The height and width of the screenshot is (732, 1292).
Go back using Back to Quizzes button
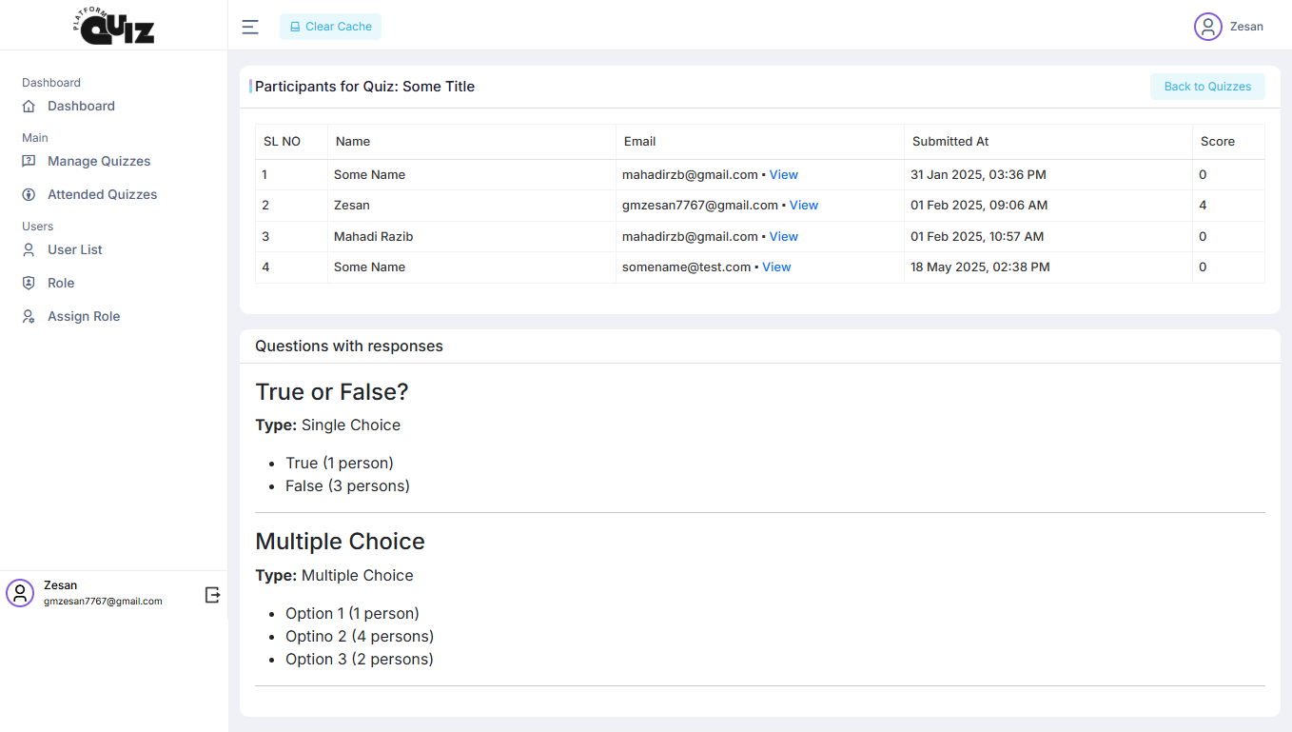(1207, 87)
